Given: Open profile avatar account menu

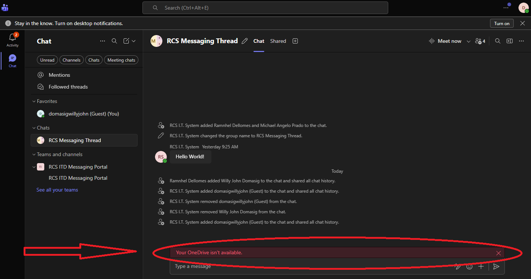Looking at the screenshot, I should 523,7.
